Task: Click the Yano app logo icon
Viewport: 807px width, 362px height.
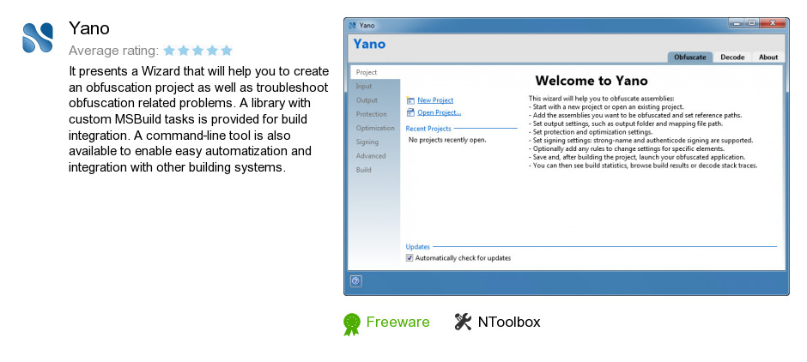Action: click(x=38, y=38)
